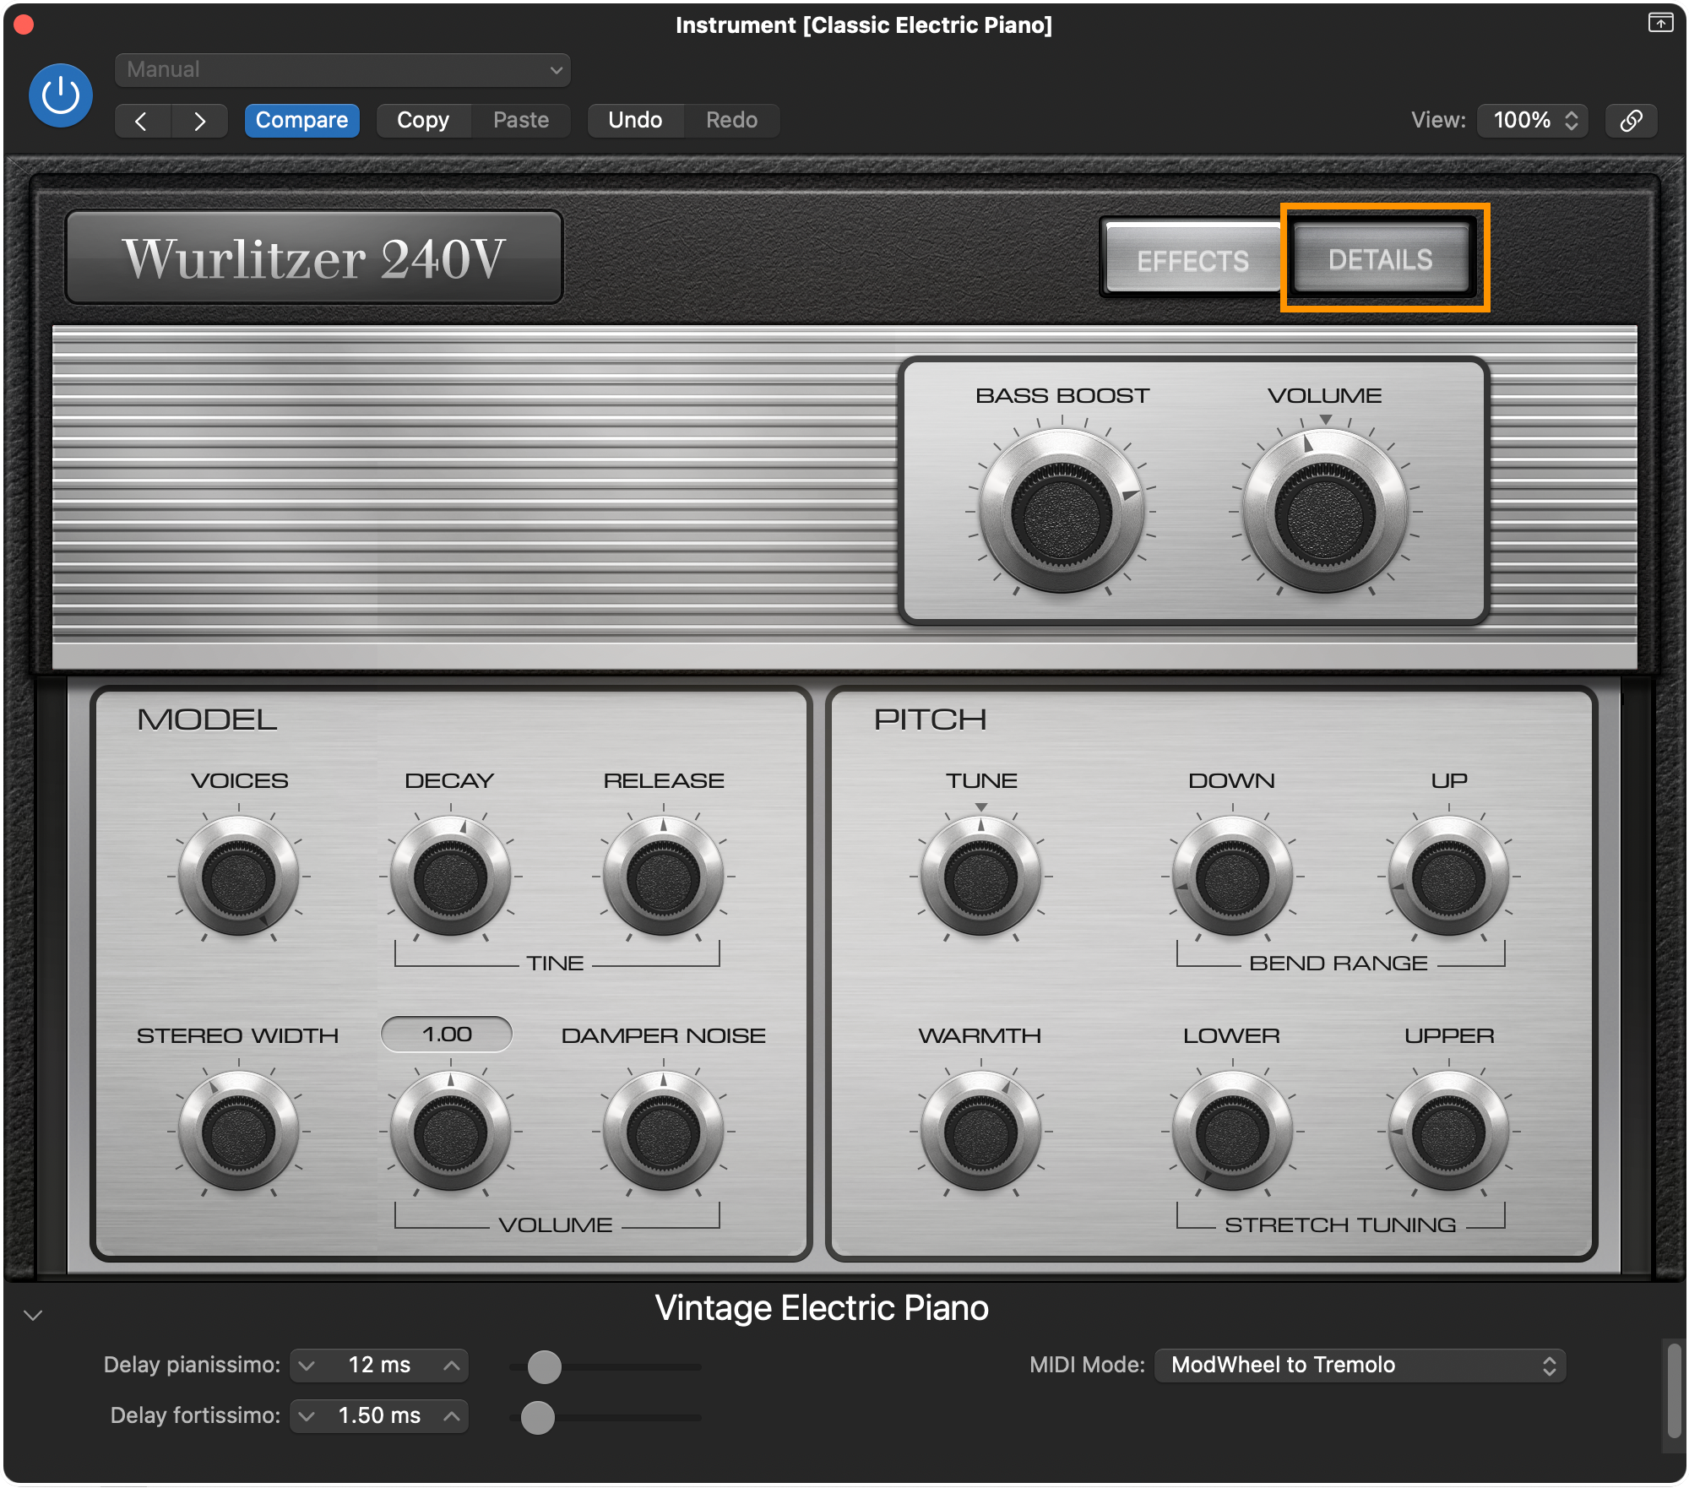The height and width of the screenshot is (1488, 1689).
Task: Click the RELEASE knob
Action: 663,877
